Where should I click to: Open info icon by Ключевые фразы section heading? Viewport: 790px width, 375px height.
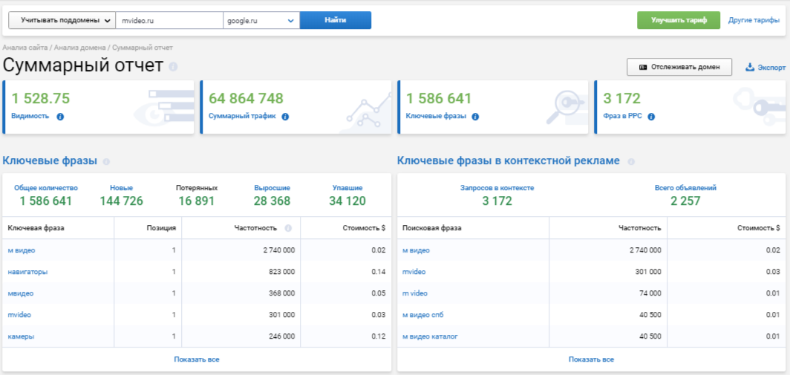click(106, 162)
